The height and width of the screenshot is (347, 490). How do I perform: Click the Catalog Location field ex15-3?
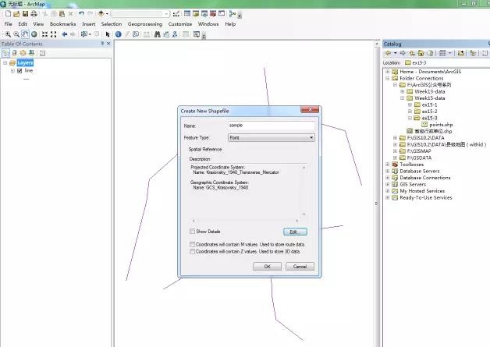point(447,63)
